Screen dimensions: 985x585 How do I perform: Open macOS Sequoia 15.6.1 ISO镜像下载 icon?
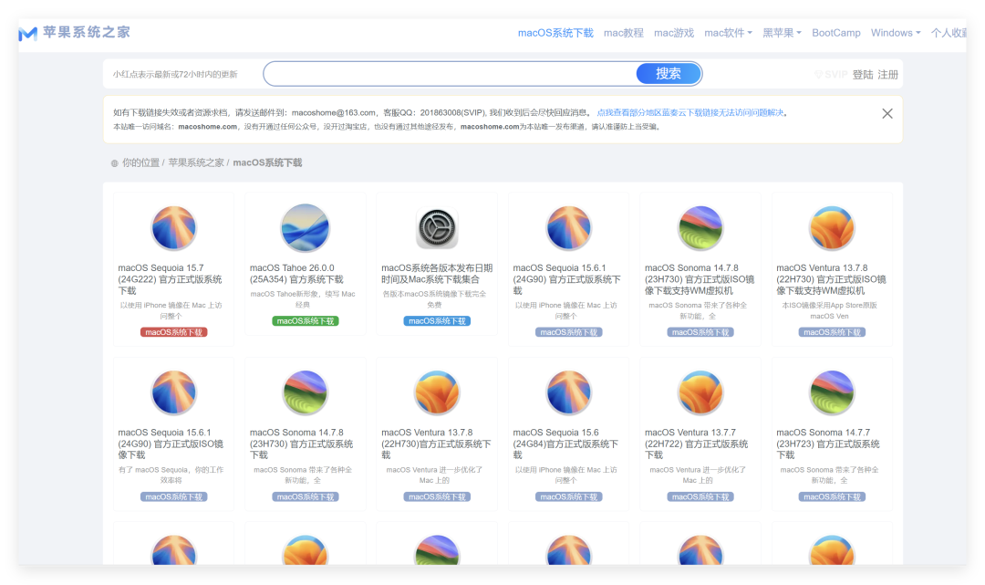(x=173, y=392)
